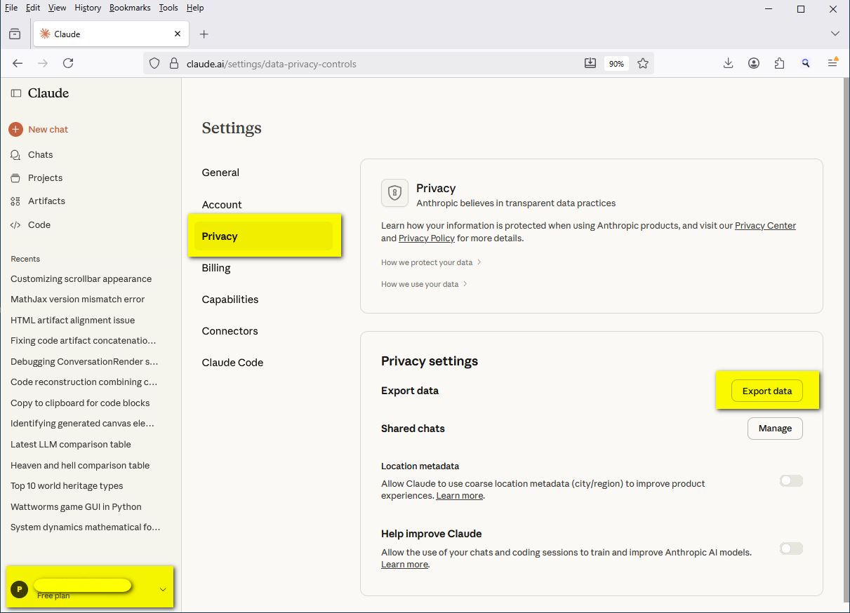Switch to the Billing settings tab
Viewport: 850px width, 613px height.
pos(216,268)
